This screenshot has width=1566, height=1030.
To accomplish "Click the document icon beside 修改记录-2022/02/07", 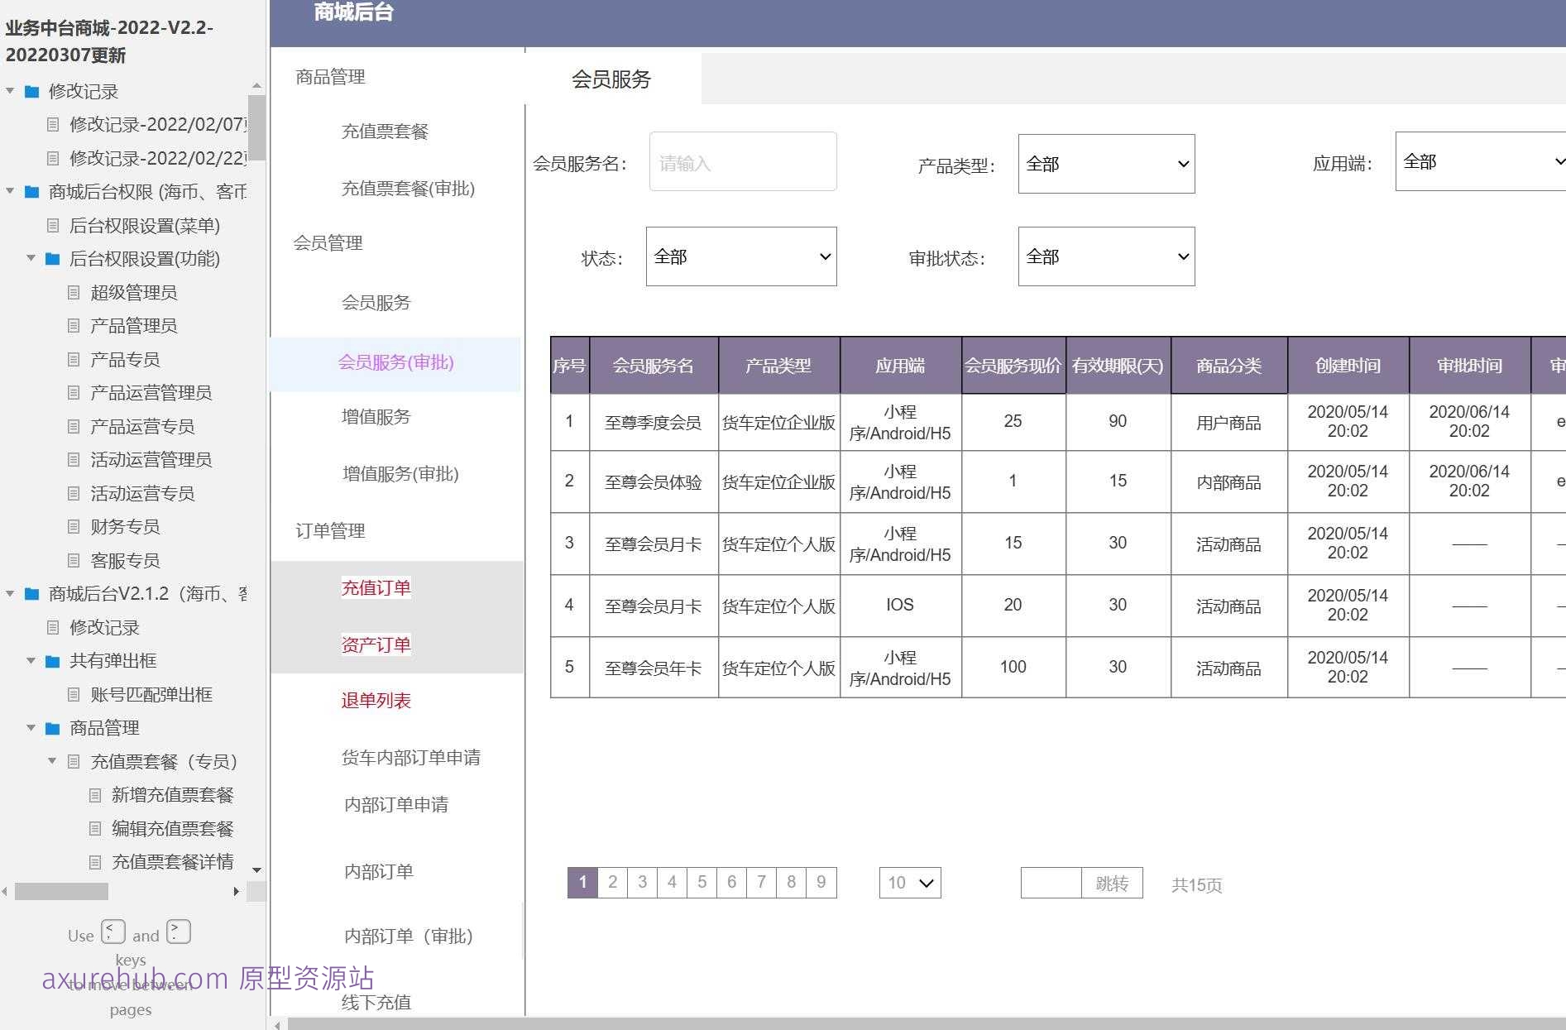I will coord(52,125).
